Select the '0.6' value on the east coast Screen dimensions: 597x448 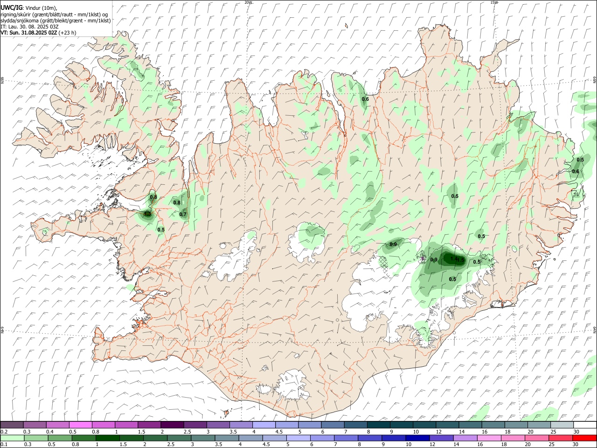(576, 172)
